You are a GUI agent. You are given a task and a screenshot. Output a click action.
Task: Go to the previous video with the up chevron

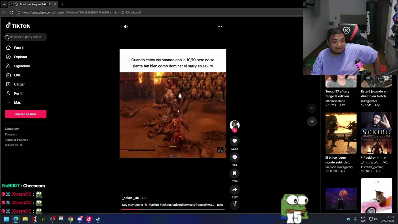tap(312, 108)
